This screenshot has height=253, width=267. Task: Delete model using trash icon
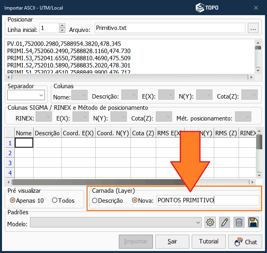(239, 223)
